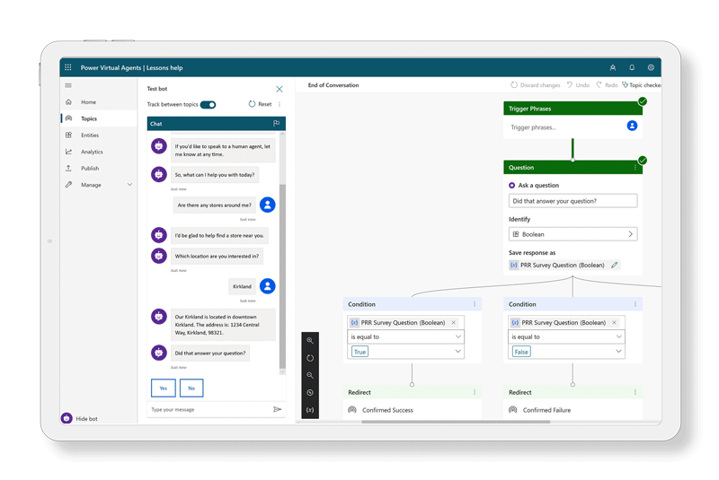The height and width of the screenshot is (480, 719).
Task: Reset the test bot conversation
Action: pyautogui.click(x=260, y=104)
